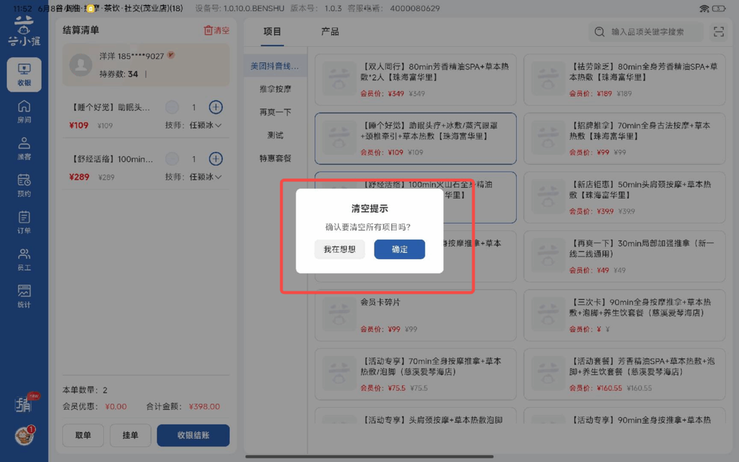Cancel with the 我在想想 button
Viewport: 739px width, 462px height.
coord(339,249)
